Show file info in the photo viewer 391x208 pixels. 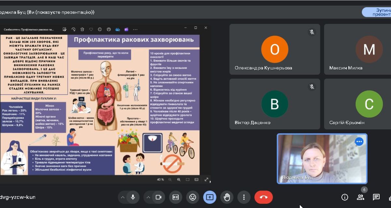[x=100, y=29]
